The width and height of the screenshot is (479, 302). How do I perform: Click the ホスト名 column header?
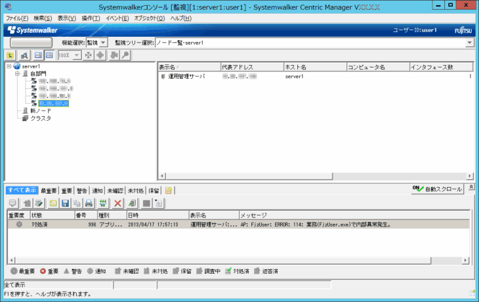(x=315, y=67)
